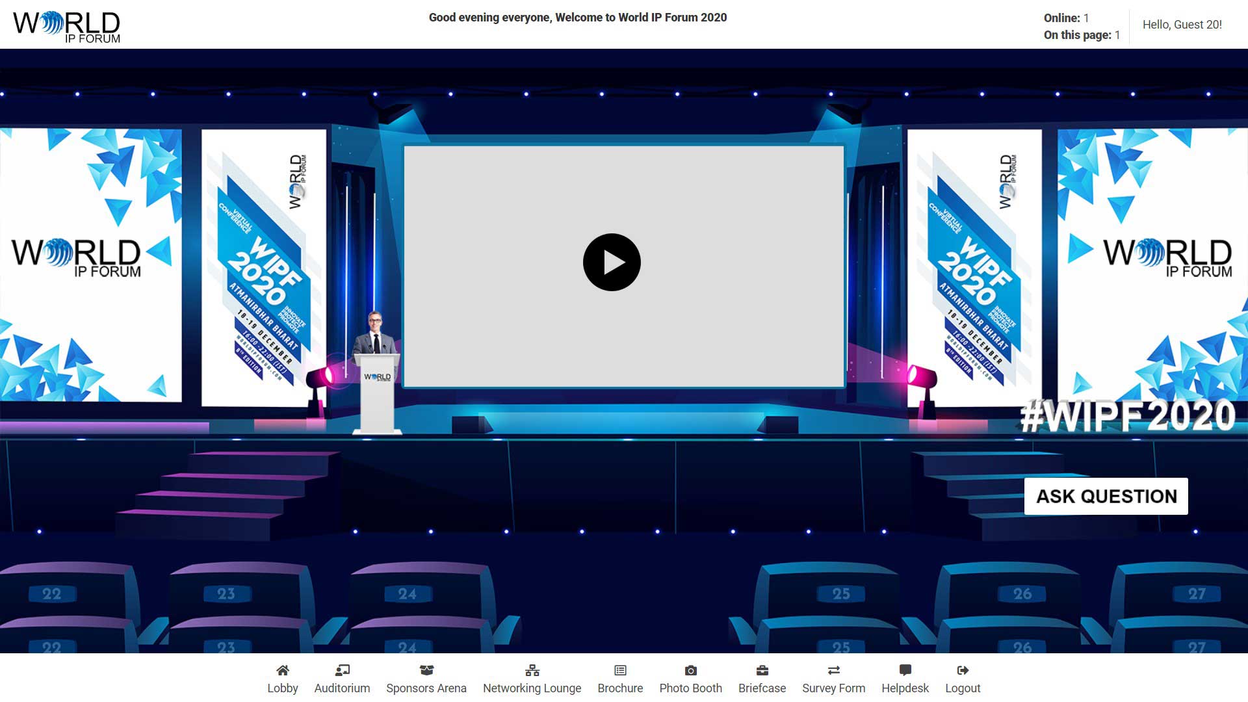This screenshot has height=702, width=1248.
Task: Click the Lobby home icon
Action: click(x=282, y=670)
